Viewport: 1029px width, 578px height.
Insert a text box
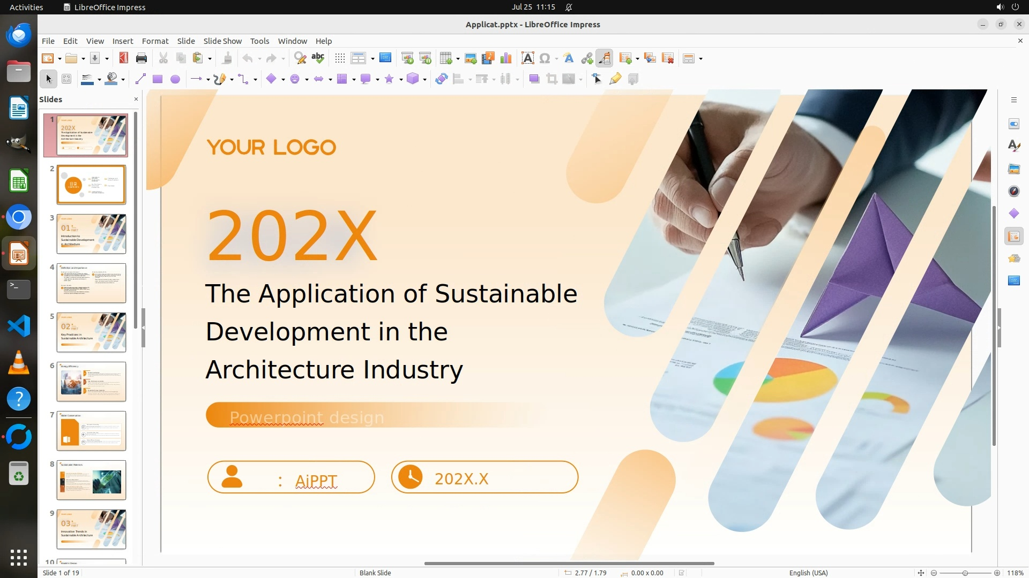tap(527, 58)
